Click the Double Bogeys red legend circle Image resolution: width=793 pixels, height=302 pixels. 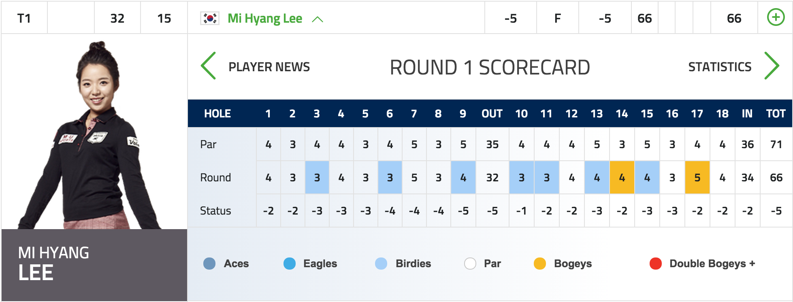click(x=656, y=264)
